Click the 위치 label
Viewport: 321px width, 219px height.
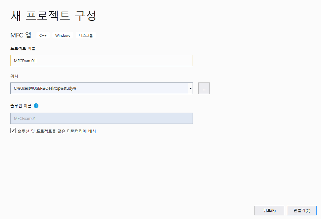point(14,76)
